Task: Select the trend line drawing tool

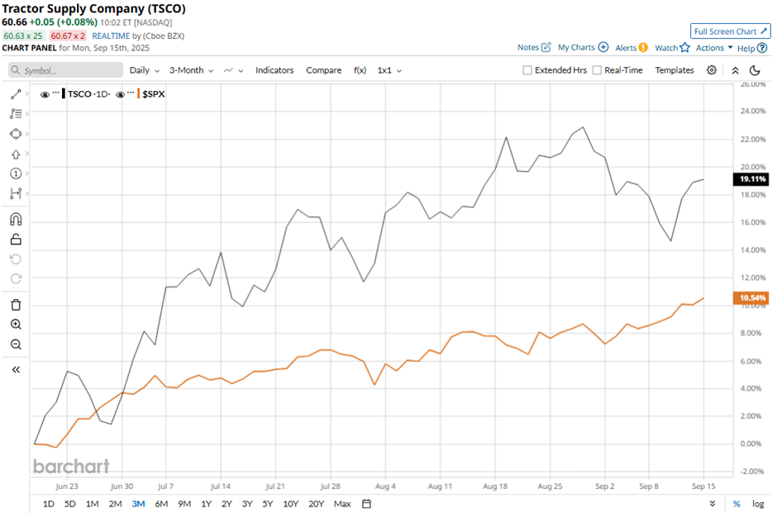Action: 16,94
